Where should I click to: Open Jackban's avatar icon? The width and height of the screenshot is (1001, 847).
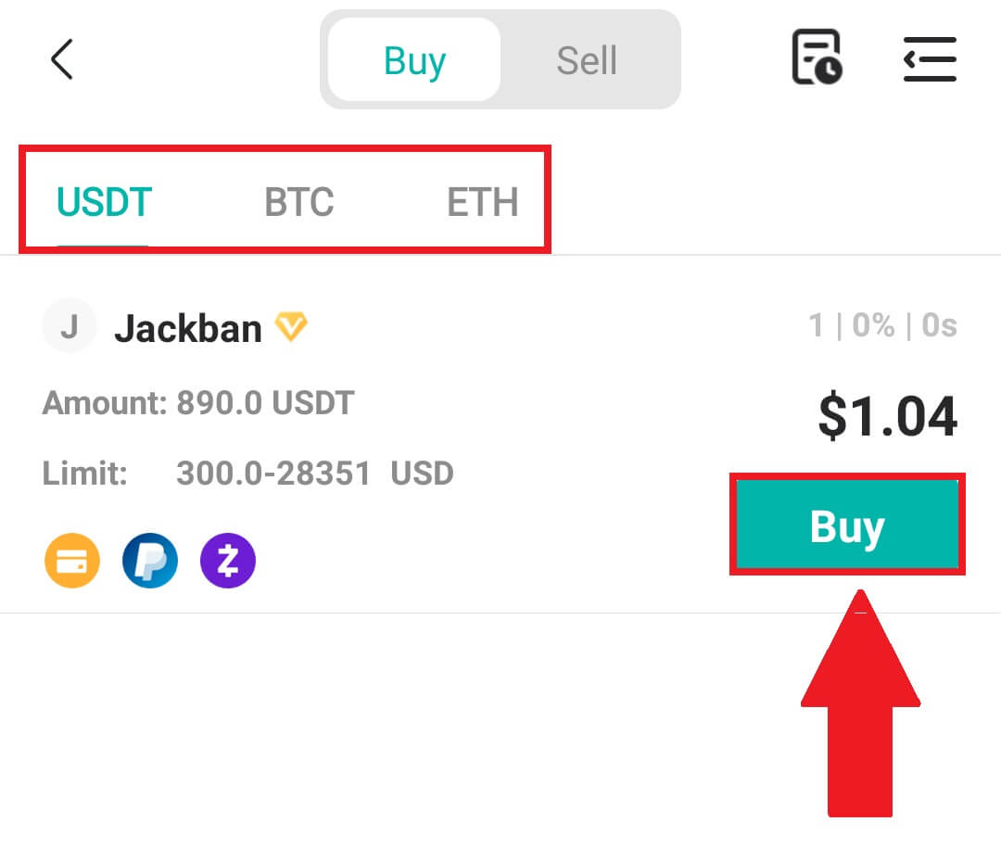pyautogui.click(x=70, y=325)
